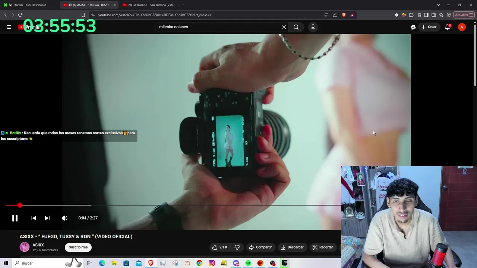
Task: Bookmark this page
Action: click(83, 15)
